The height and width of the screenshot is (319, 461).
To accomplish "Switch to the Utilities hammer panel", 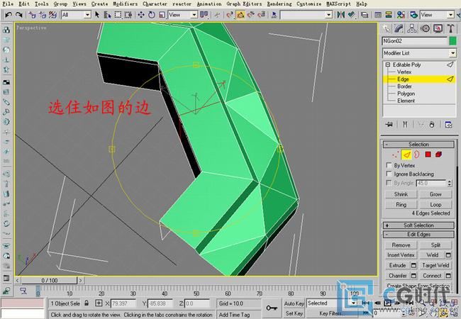I will (x=450, y=28).
